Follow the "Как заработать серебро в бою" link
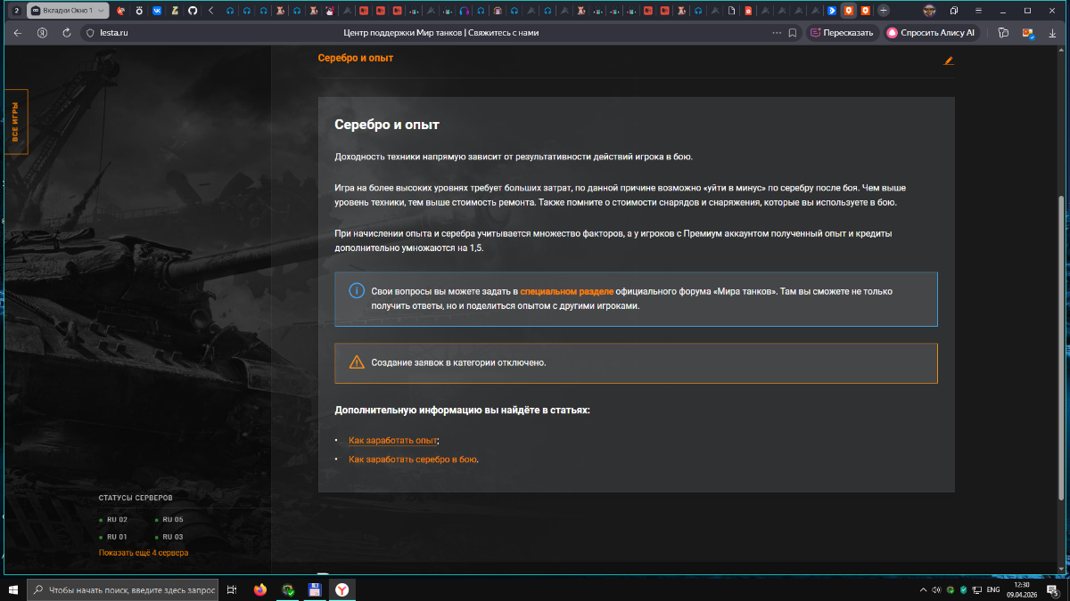 [x=413, y=459]
